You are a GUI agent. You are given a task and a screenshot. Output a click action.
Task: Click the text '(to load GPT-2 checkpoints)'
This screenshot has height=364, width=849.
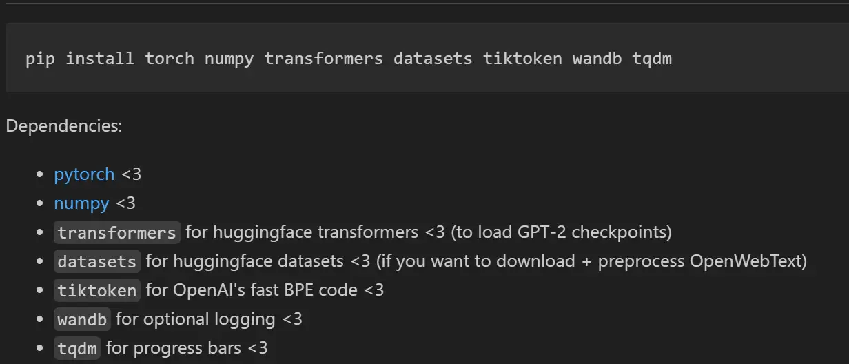tap(562, 232)
